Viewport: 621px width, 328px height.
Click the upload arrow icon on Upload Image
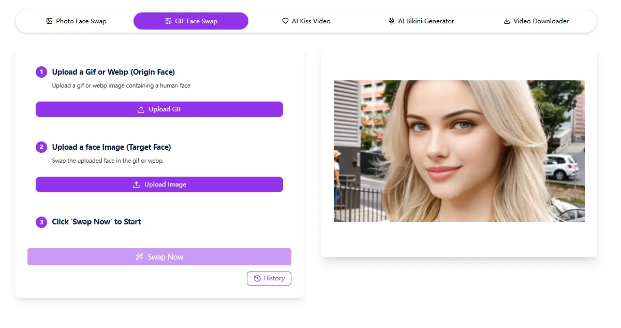(x=137, y=184)
